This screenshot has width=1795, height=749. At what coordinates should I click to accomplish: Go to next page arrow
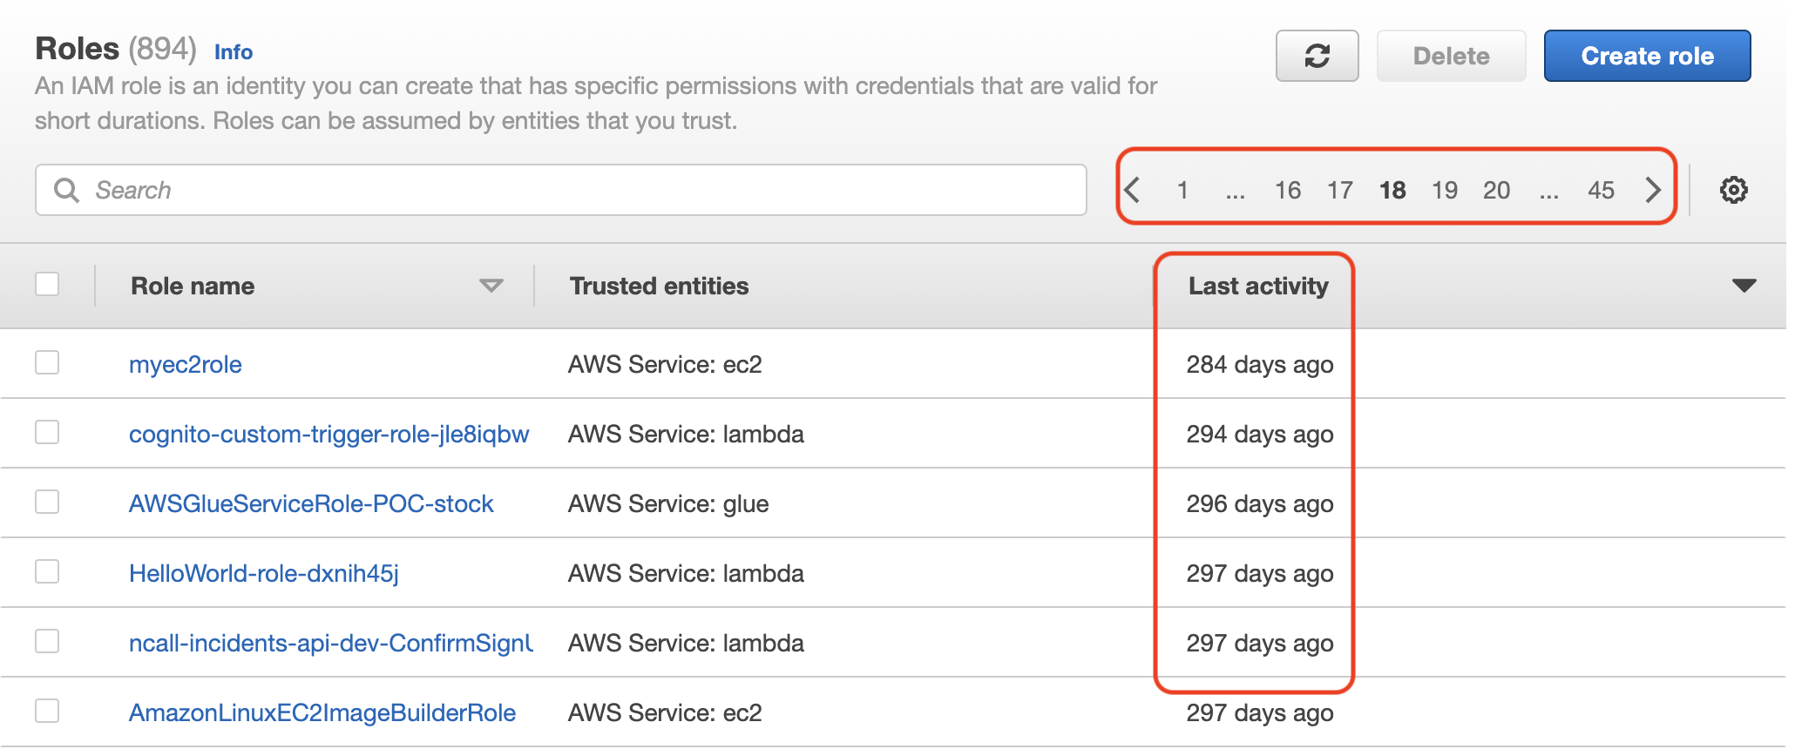coord(1652,190)
